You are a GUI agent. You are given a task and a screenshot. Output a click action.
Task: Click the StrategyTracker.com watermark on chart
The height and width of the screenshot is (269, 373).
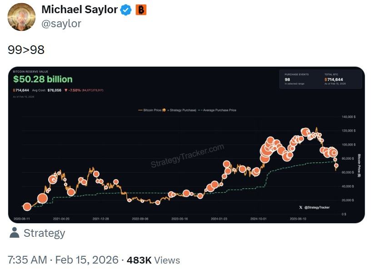click(x=187, y=156)
